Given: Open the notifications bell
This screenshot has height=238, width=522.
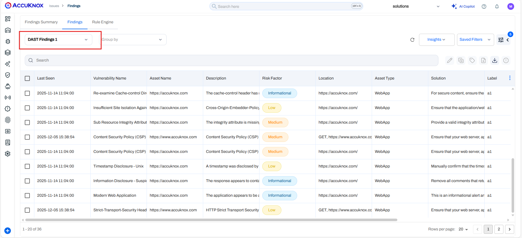Looking at the screenshot, I should coord(497,6).
